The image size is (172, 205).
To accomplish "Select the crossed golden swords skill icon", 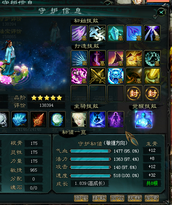I will (x=97, y=76).
